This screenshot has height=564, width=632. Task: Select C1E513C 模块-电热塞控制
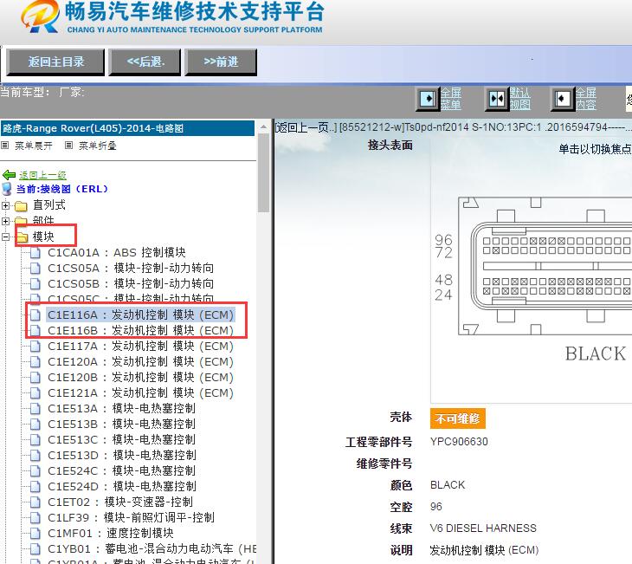tap(121, 439)
